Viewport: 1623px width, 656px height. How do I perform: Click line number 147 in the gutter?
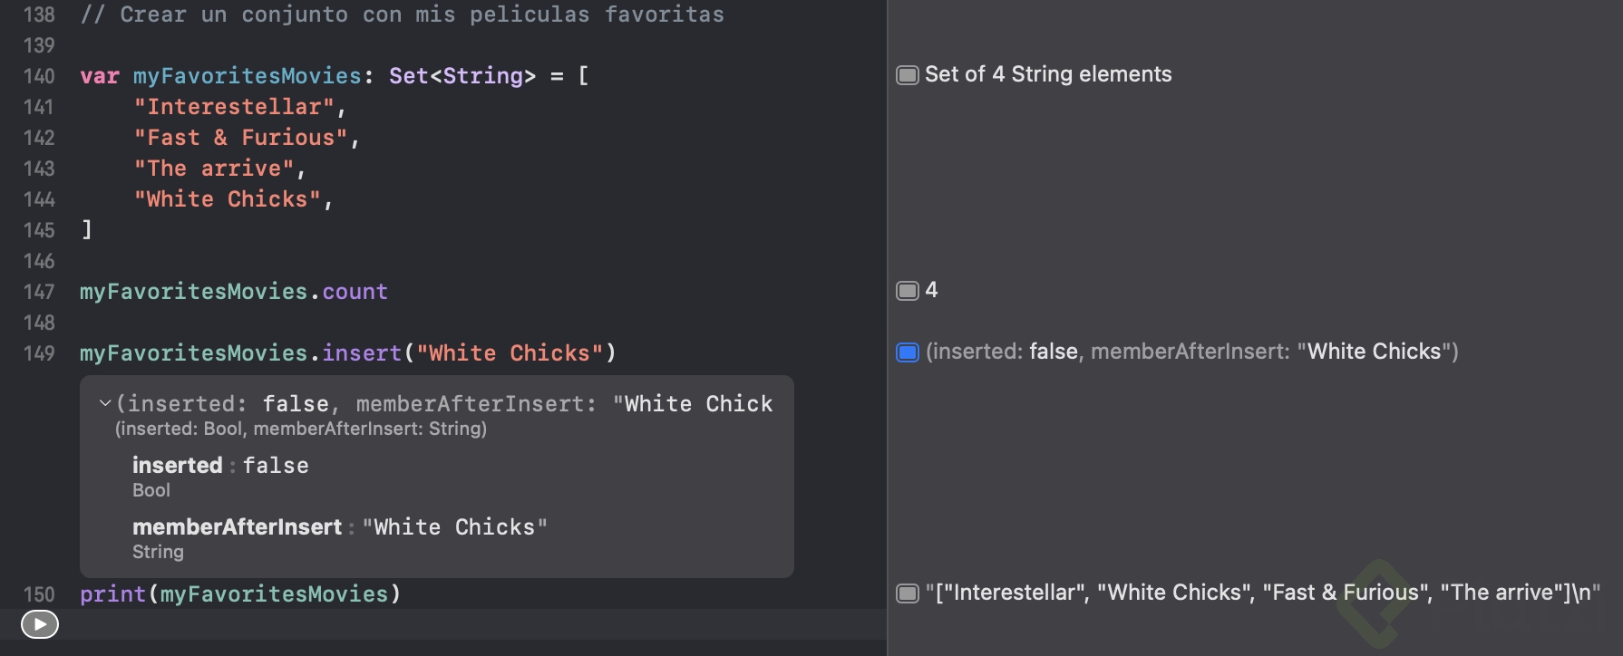coord(39,292)
